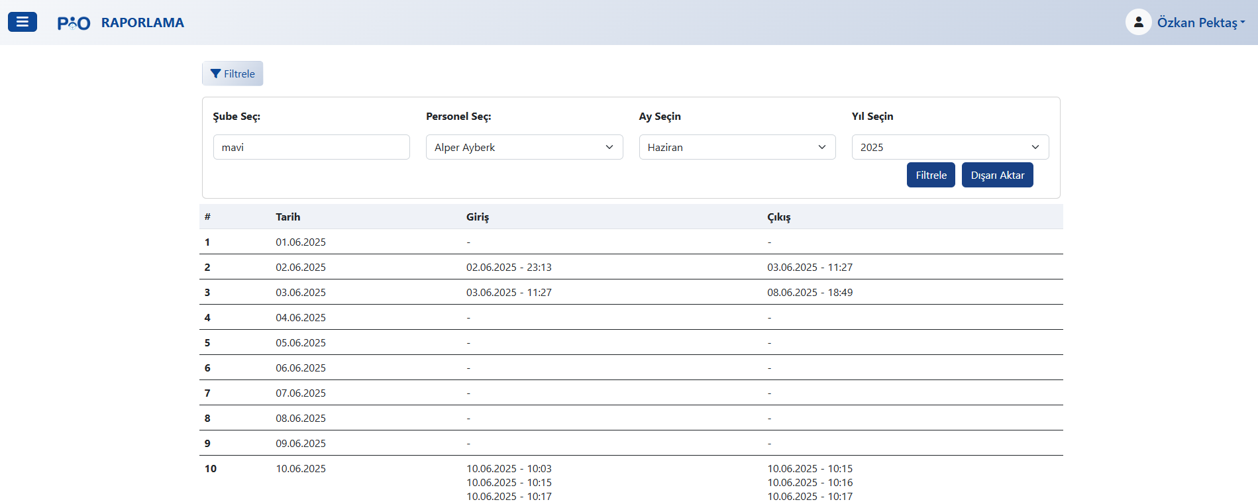Open the hamburger sidebar menu

click(22, 22)
